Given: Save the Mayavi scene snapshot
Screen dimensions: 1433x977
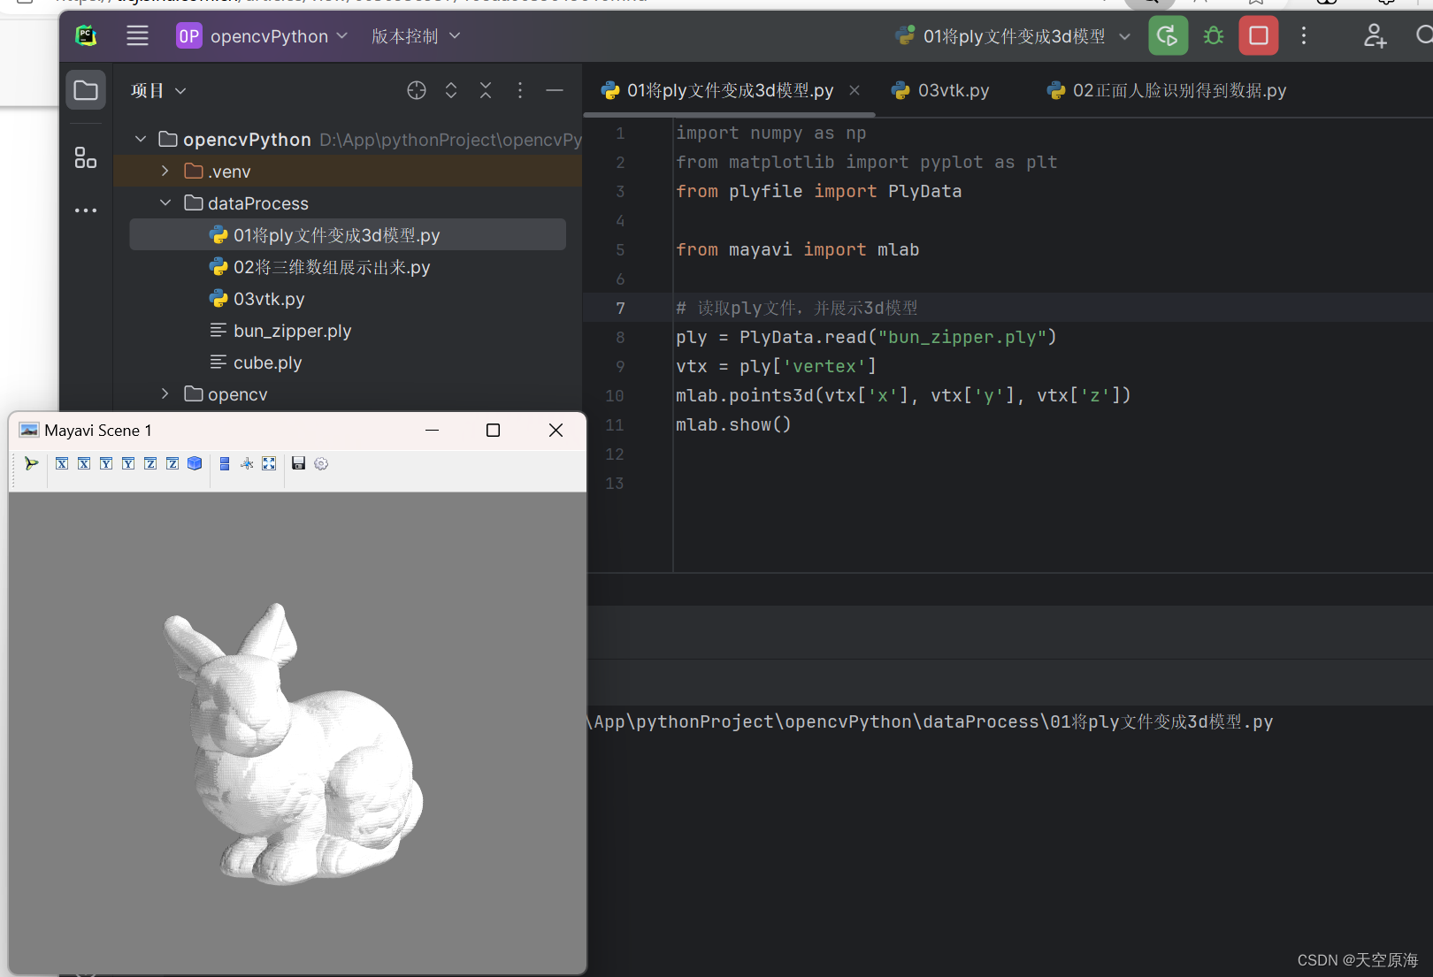Looking at the screenshot, I should 298,463.
